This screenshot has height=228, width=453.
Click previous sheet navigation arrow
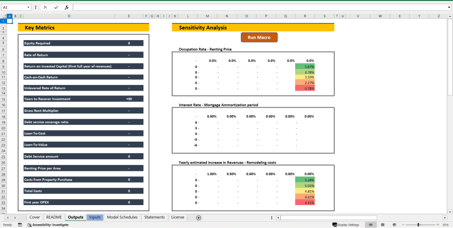coord(8,218)
